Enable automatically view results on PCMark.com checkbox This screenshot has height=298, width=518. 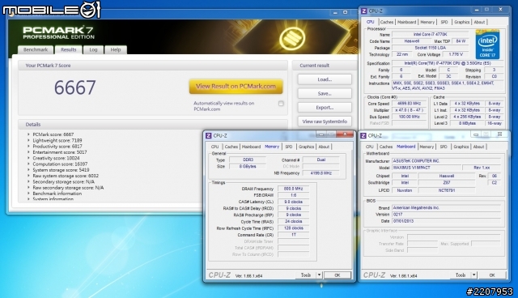[281, 104]
